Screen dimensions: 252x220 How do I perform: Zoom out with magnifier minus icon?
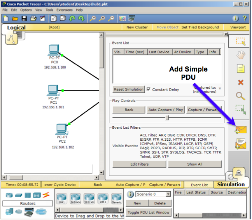[x=111, y=19]
